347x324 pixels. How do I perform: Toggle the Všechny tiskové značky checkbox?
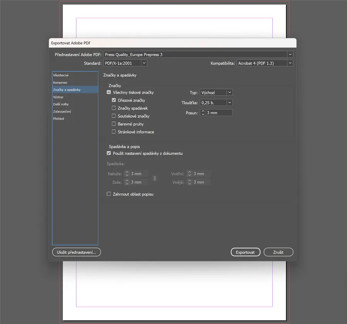(109, 92)
